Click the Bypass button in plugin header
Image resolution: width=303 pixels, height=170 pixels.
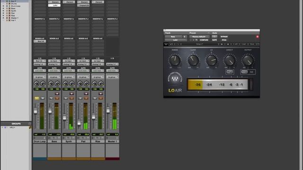(x=224, y=37)
